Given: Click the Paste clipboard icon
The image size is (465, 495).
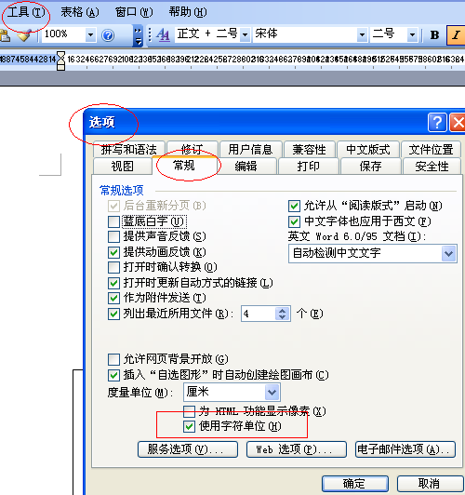Looking at the screenshot, I should 5,35.
